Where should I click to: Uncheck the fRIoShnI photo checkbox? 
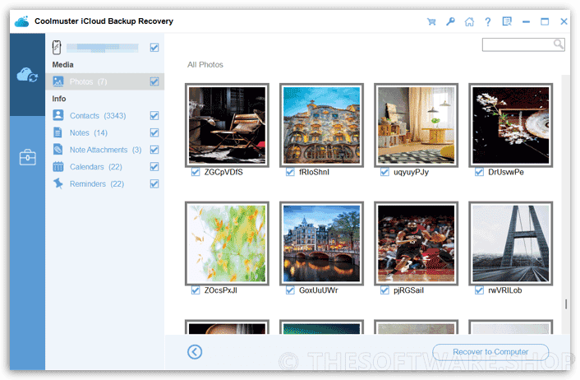tap(290, 172)
